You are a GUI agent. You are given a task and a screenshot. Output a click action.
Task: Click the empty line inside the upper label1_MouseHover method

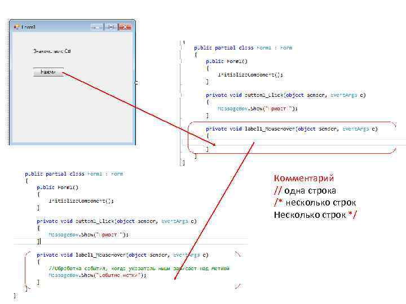(x=294, y=142)
